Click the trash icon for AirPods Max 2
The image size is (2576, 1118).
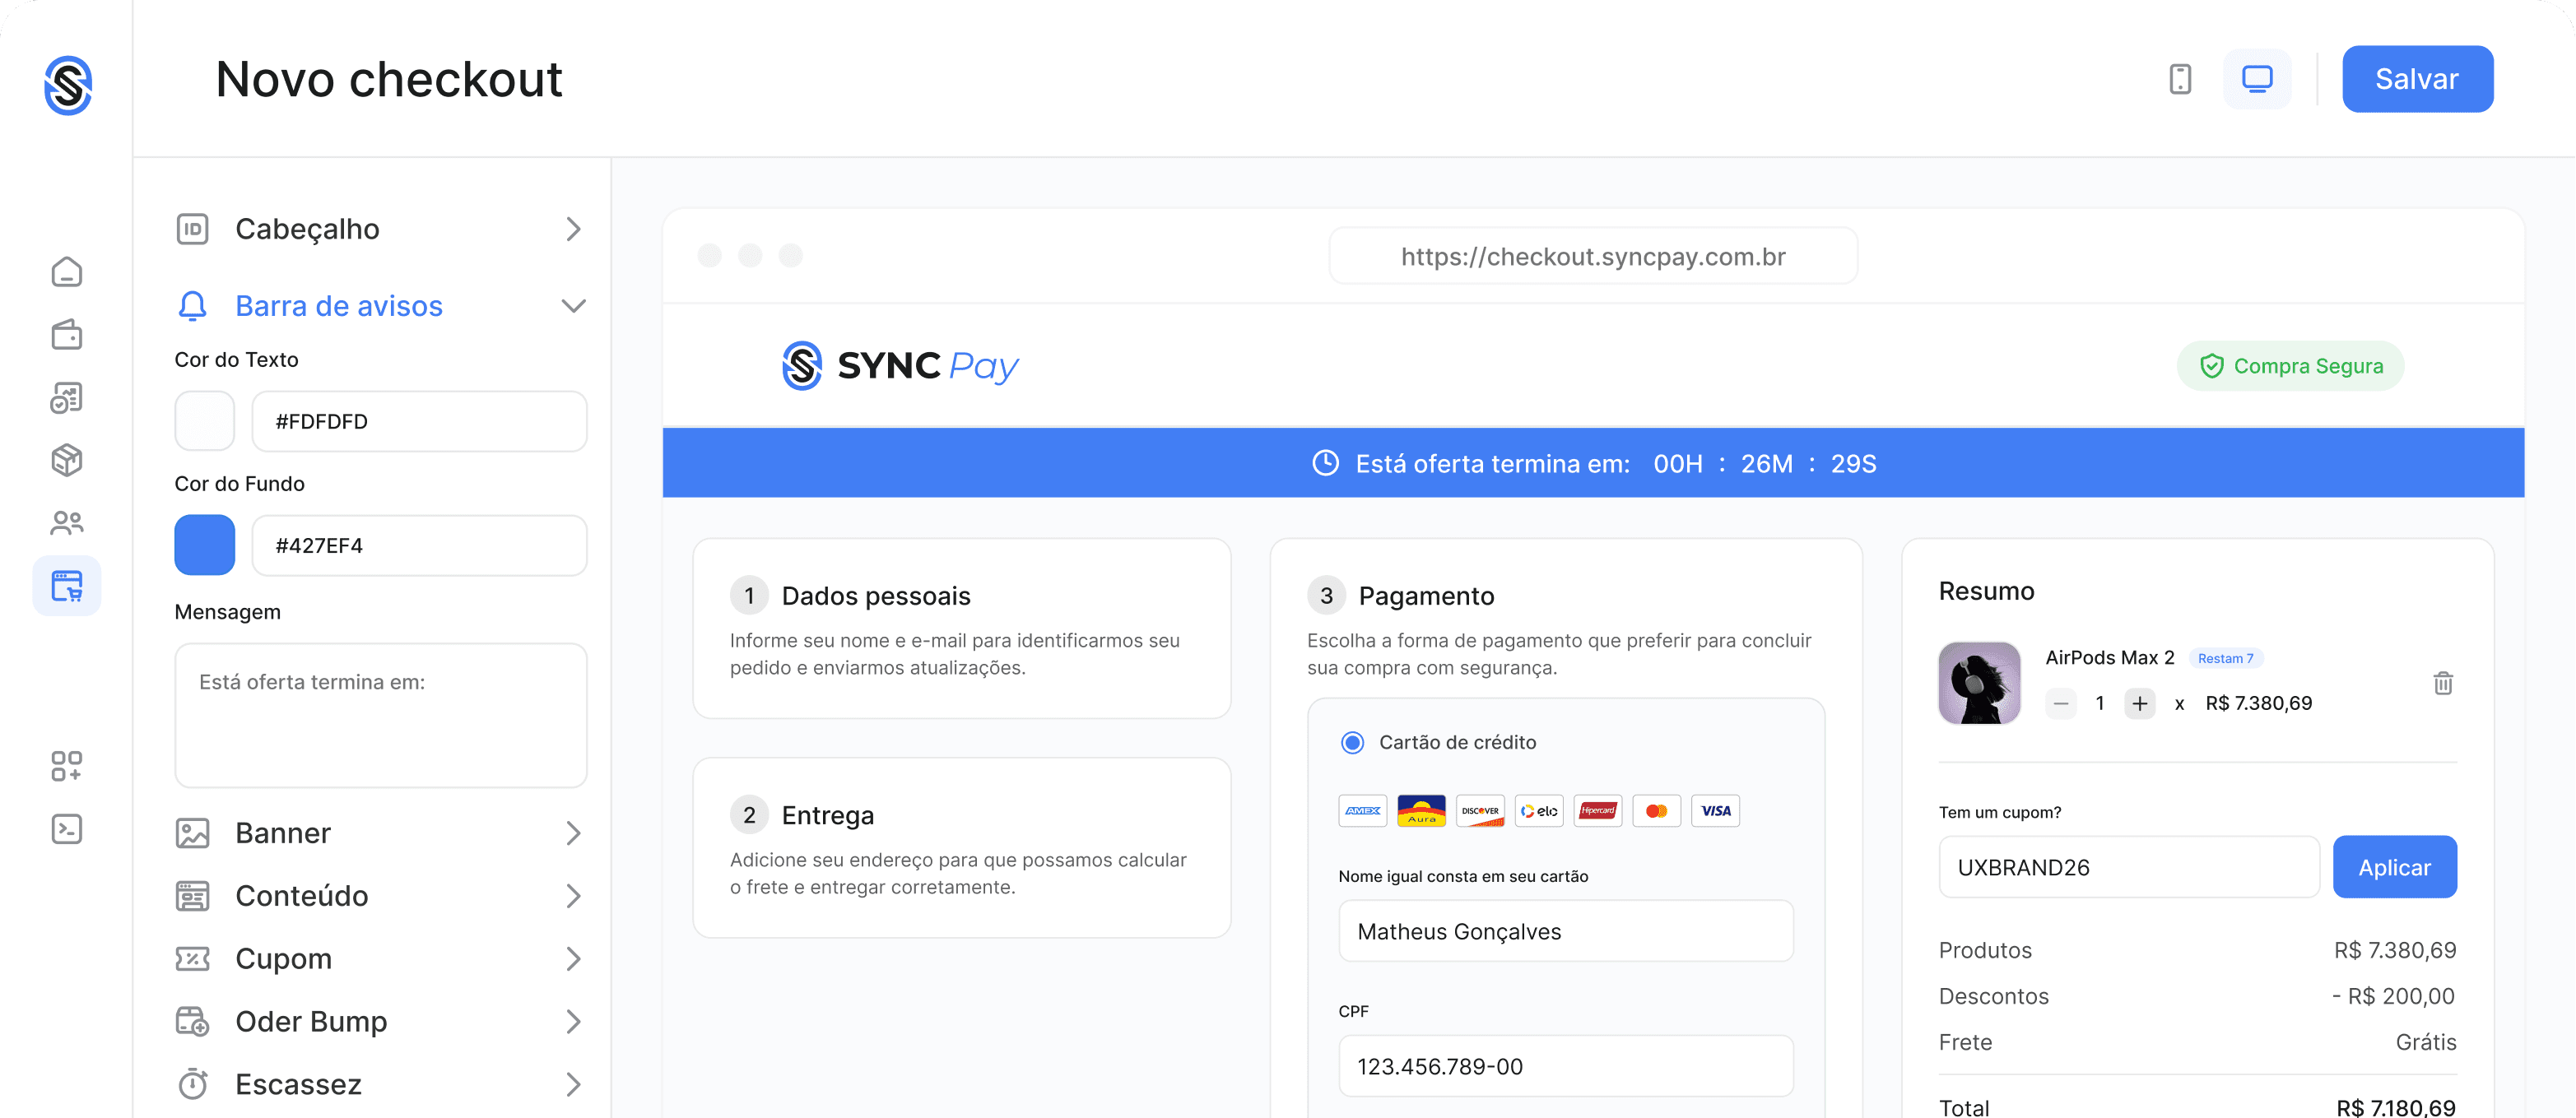(2443, 683)
